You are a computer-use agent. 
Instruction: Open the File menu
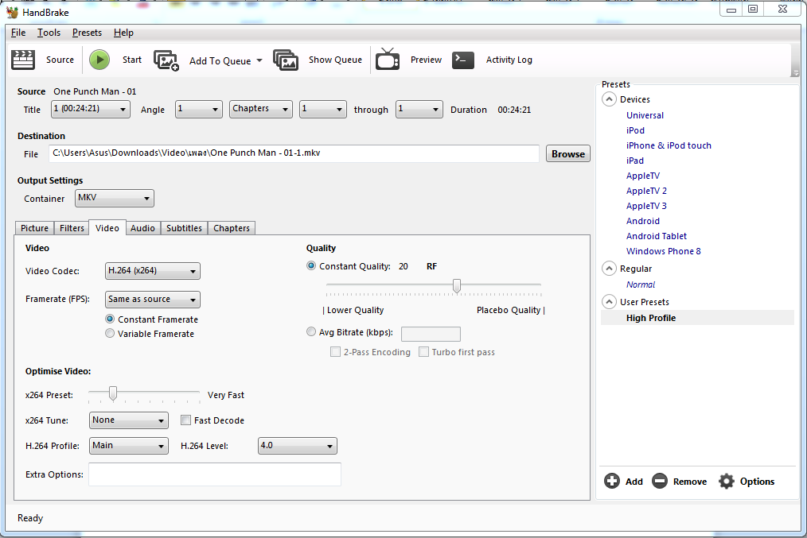[18, 33]
